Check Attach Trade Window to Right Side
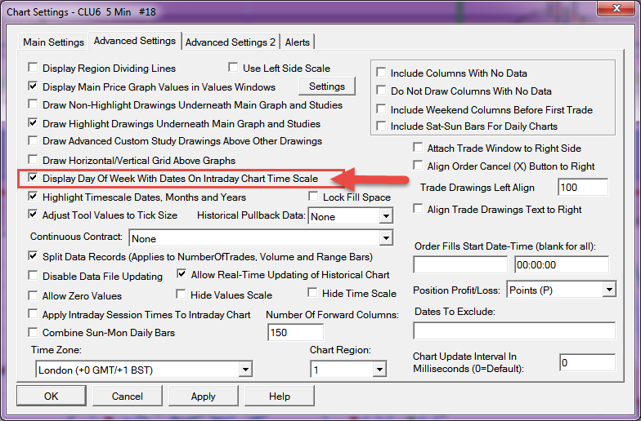641x421 pixels. (418, 147)
